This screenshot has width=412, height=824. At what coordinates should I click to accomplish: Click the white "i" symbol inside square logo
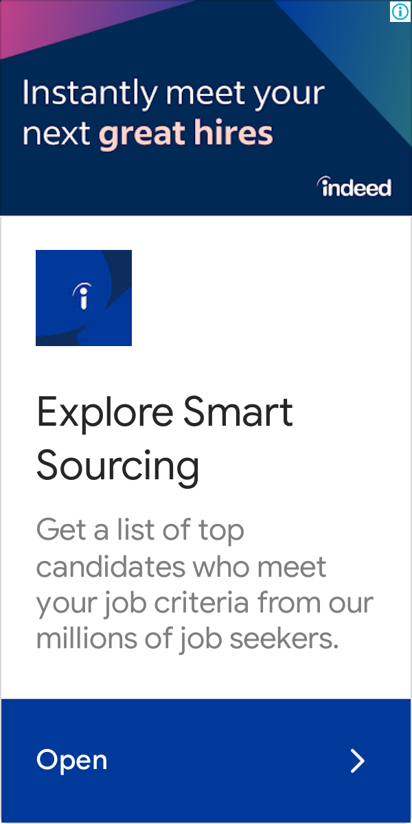coord(83,296)
